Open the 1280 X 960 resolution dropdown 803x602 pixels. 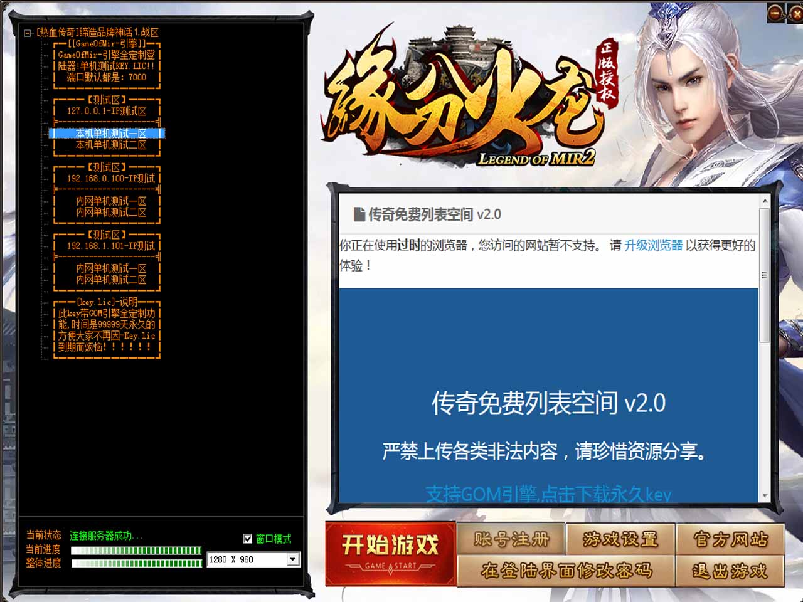(293, 559)
